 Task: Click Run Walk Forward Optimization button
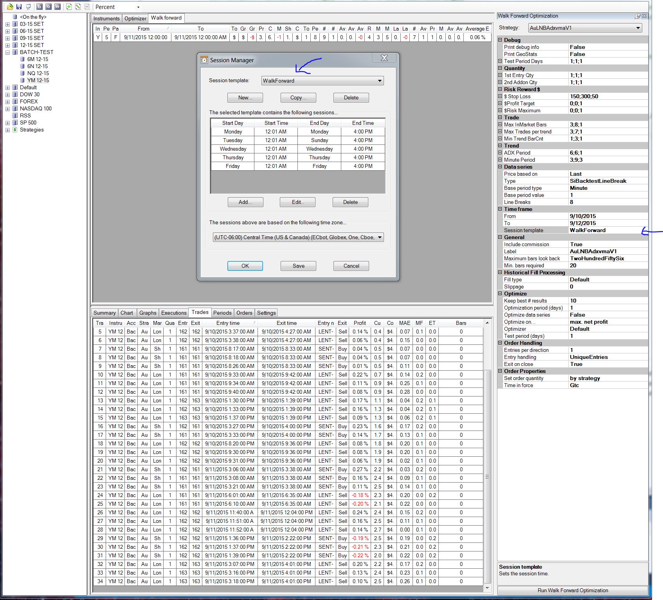[573, 590]
